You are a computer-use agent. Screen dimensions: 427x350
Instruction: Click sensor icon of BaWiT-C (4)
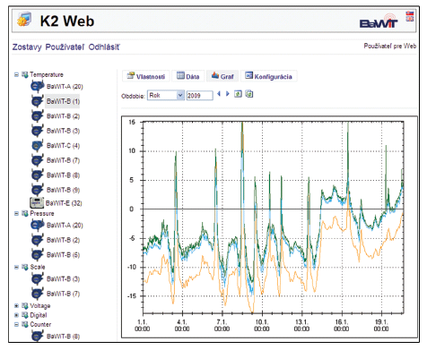(x=38, y=146)
